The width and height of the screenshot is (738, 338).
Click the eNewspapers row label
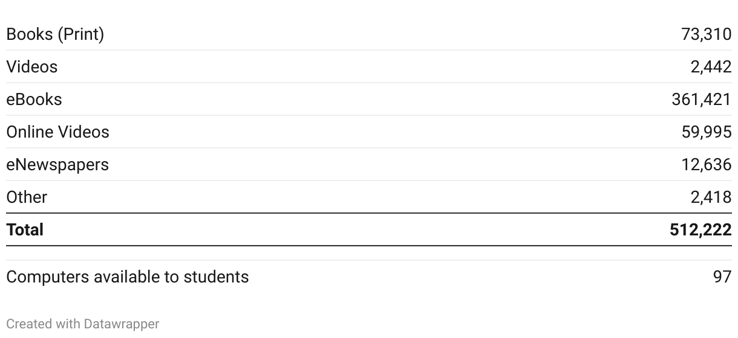(x=57, y=164)
